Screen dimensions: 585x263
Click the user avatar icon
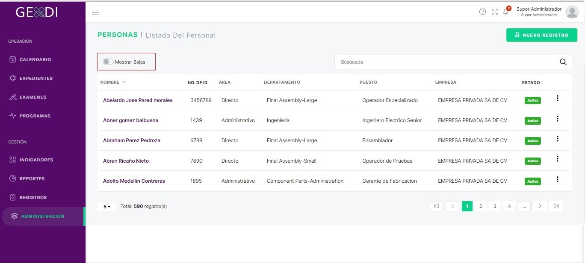pos(572,12)
